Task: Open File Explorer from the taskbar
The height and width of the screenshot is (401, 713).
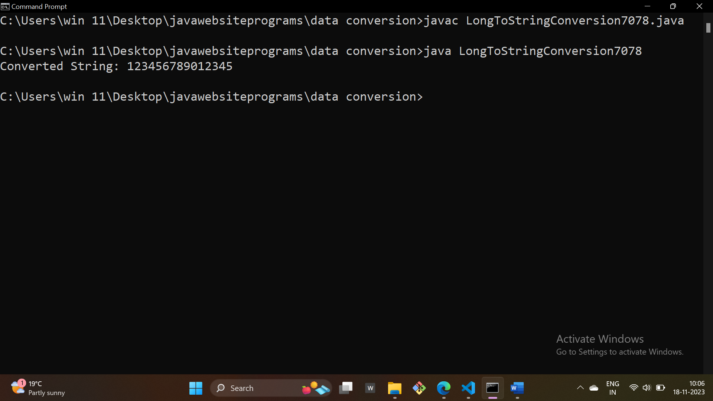Action: tap(394, 388)
